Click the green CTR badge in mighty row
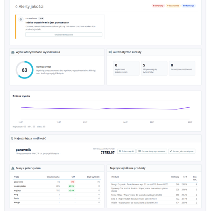The height and width of the screenshot is (211, 211). click(x=71, y=190)
